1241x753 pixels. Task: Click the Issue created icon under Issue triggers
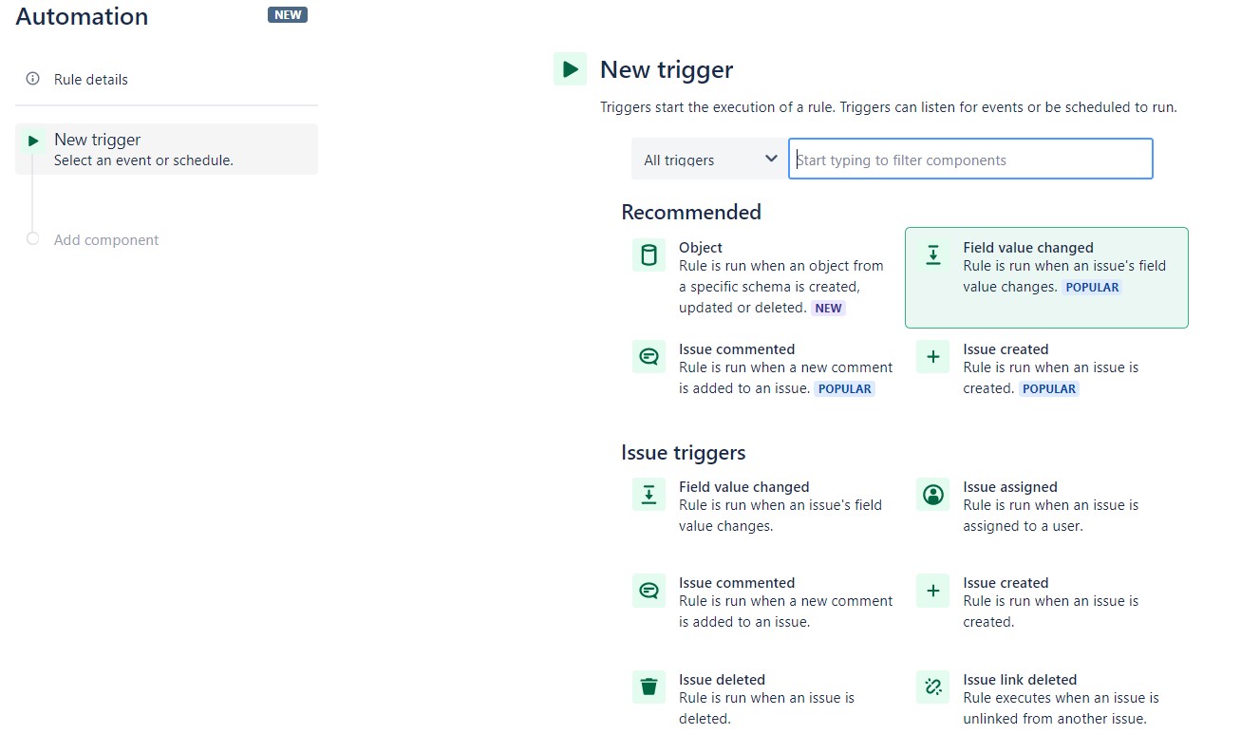point(931,590)
